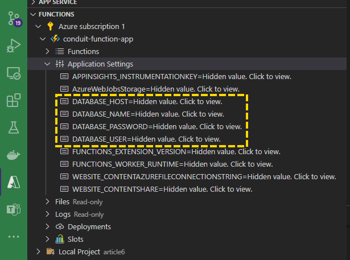Viewport: 350px width, 260px height.
Task: Show additional views ellipsis
Action: click(x=14, y=237)
